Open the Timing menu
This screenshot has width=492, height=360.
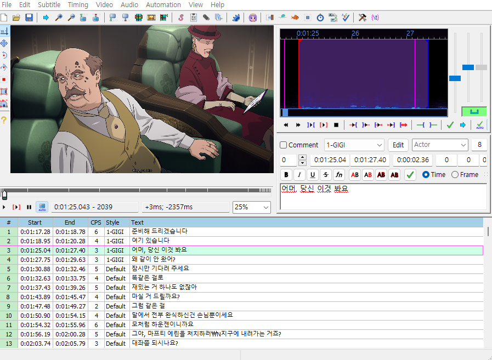coord(78,5)
